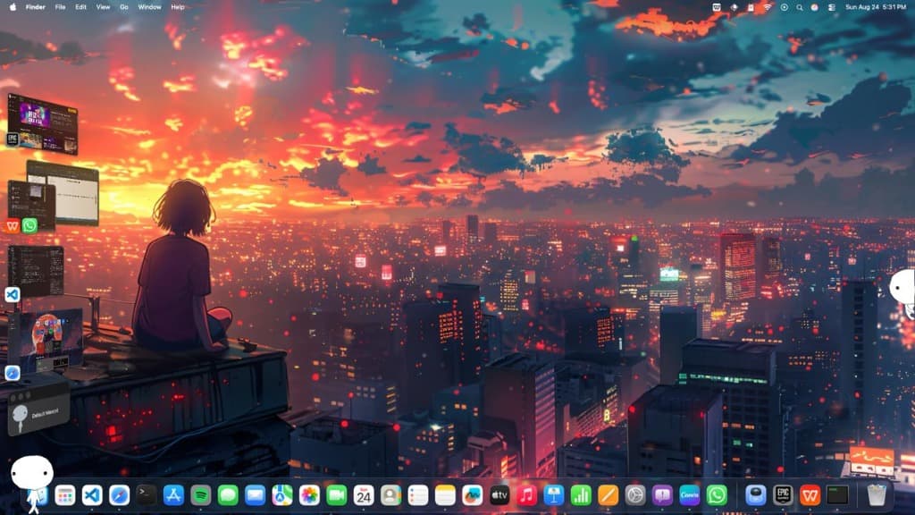Click the Wi-Fi status icon
Viewport: 915px width, 515px height.
(768, 7)
